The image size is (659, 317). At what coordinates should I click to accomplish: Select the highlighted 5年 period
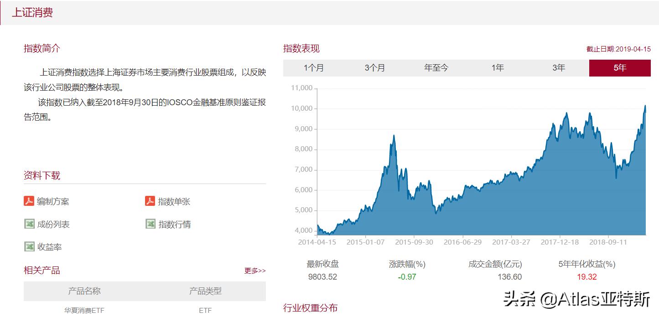(619, 67)
